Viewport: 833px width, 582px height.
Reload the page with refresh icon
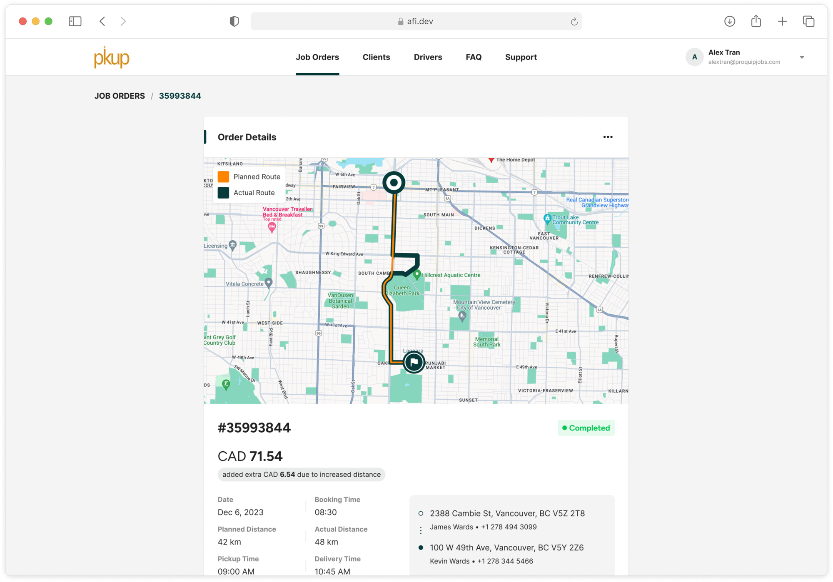[x=574, y=22]
